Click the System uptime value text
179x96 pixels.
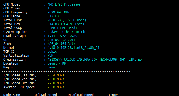click(x=67, y=32)
